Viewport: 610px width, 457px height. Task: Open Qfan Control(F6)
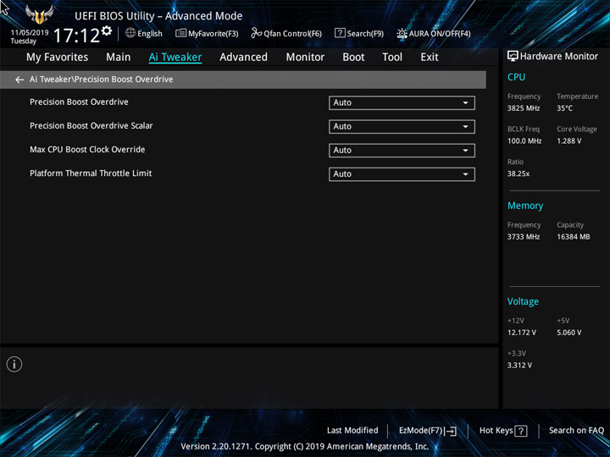(286, 33)
